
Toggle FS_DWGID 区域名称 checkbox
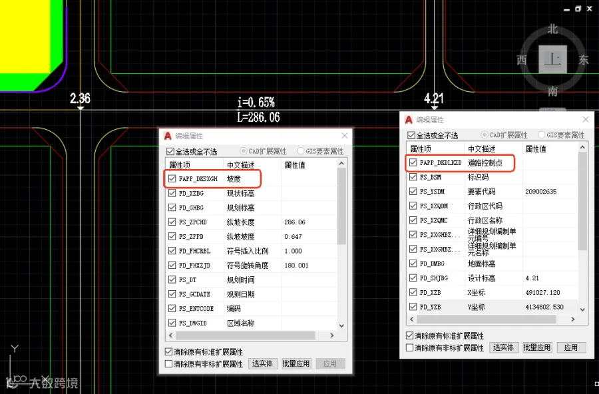click(x=172, y=323)
